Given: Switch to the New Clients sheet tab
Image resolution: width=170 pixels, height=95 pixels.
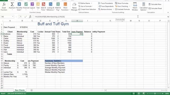Looking at the screenshot, I should point(20,90).
